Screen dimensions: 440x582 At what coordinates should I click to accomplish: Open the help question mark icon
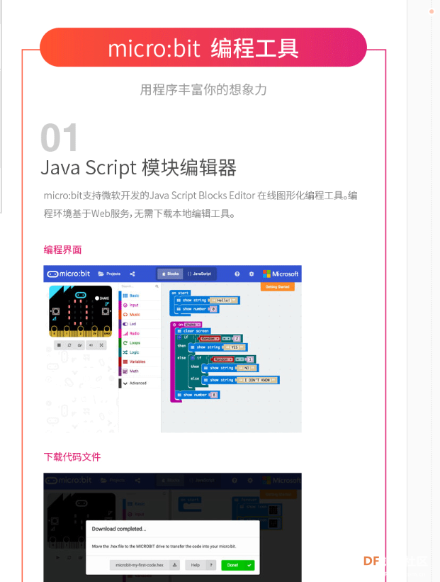(237, 274)
